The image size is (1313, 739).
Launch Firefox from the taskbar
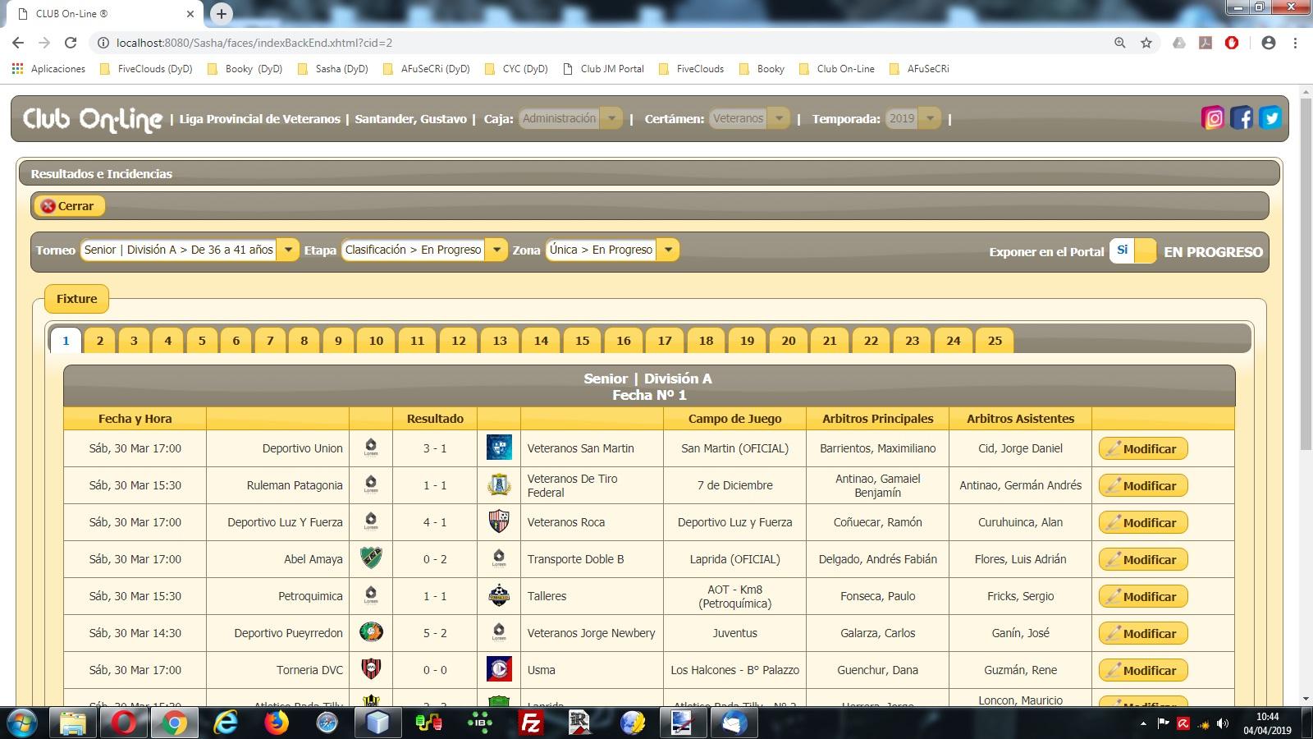277,723
